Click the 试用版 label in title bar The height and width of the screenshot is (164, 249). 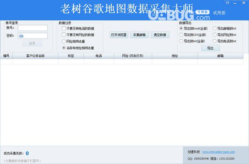click(x=219, y=13)
